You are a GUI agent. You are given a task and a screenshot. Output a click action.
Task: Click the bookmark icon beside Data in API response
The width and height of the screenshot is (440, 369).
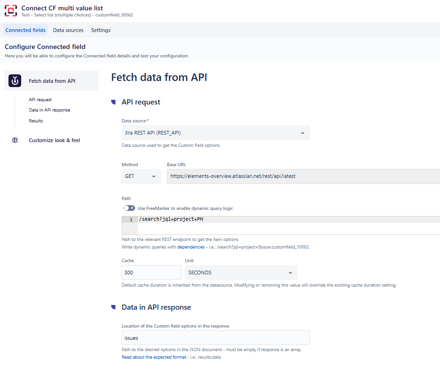click(113, 307)
